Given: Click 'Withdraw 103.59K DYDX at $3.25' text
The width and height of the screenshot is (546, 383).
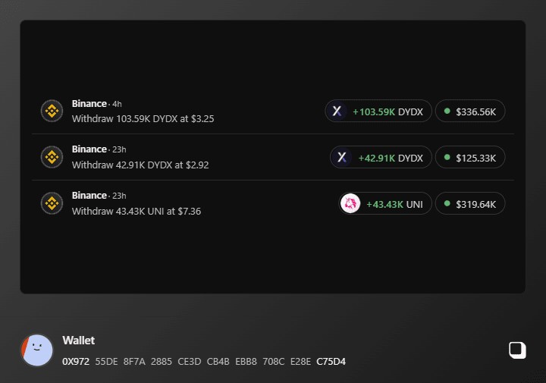Looking at the screenshot, I should click(143, 119).
